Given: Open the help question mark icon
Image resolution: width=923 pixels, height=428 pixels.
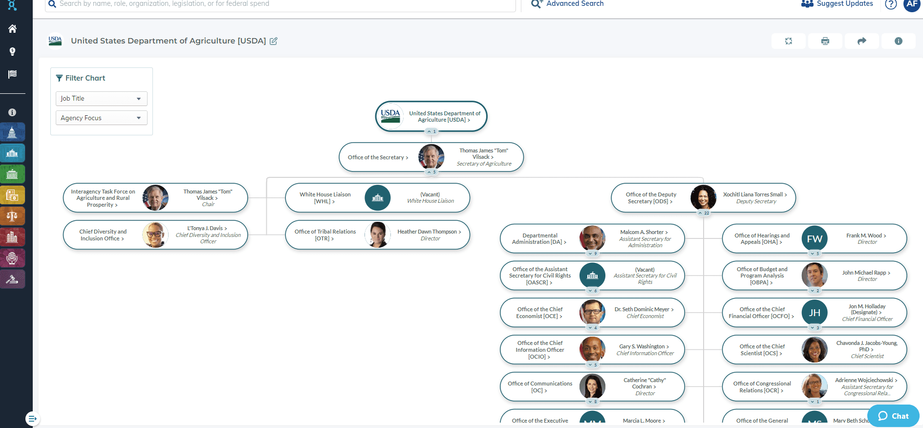Looking at the screenshot, I should [891, 4].
